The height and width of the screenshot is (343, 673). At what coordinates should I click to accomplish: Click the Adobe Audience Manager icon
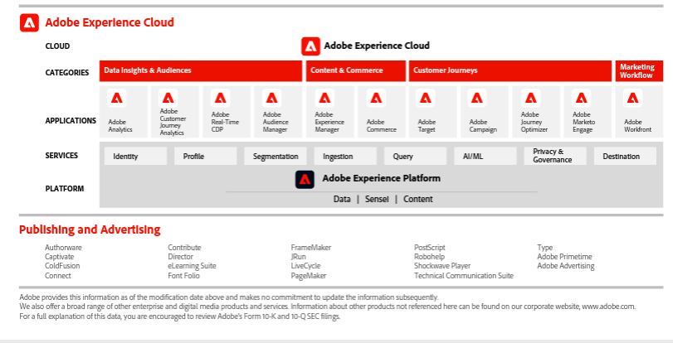click(x=271, y=99)
